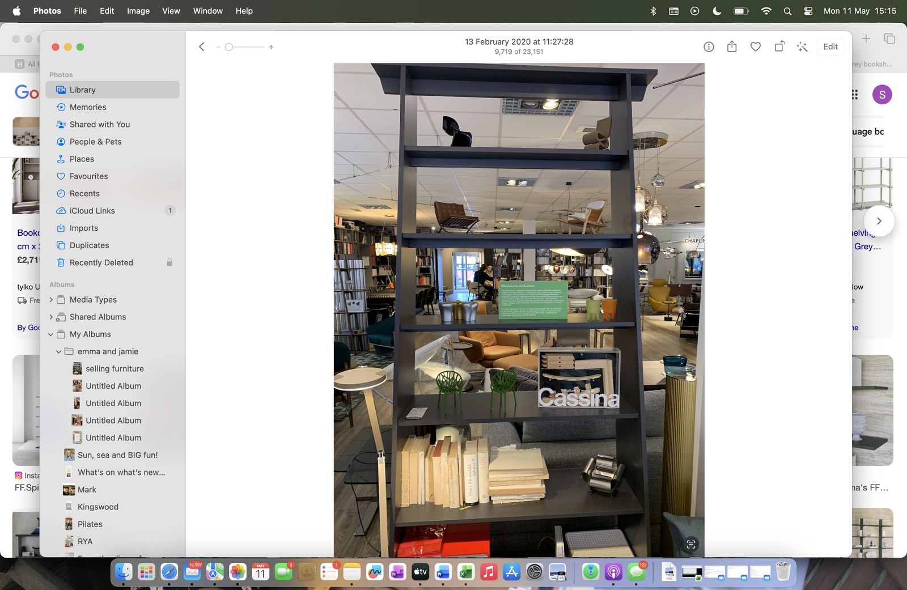Screen dimensions: 907x590
Task: Open Finder from the Dock
Action: [124, 572]
